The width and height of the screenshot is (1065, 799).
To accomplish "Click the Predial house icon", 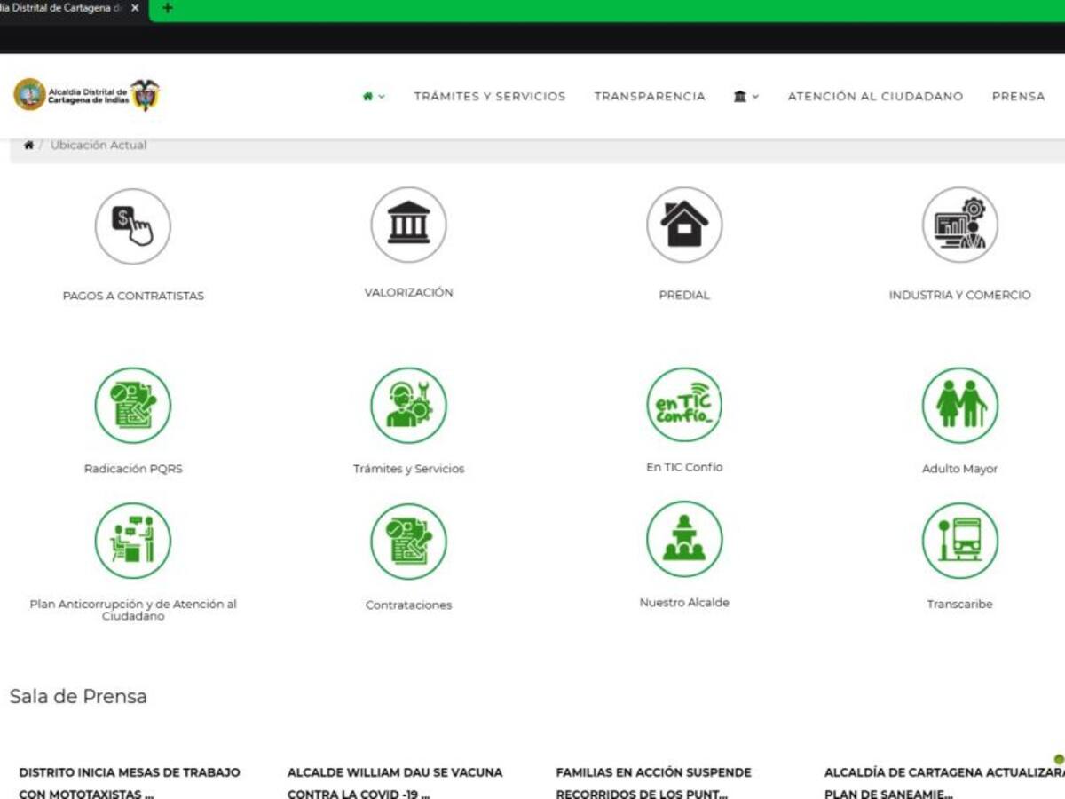I will coord(683,225).
